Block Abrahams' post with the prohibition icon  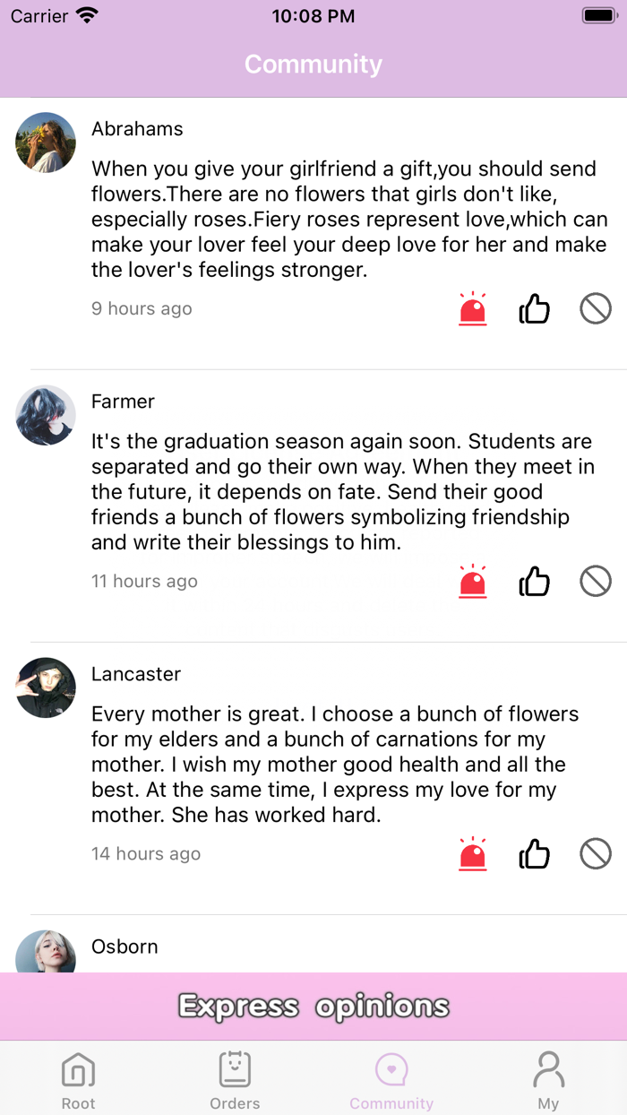point(596,309)
